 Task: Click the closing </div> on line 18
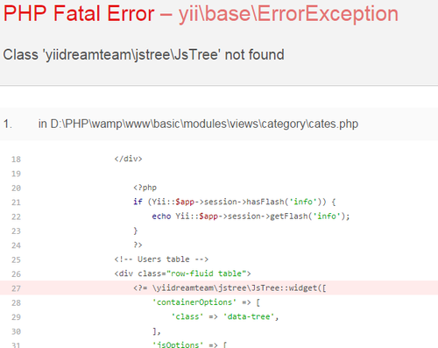point(128,159)
